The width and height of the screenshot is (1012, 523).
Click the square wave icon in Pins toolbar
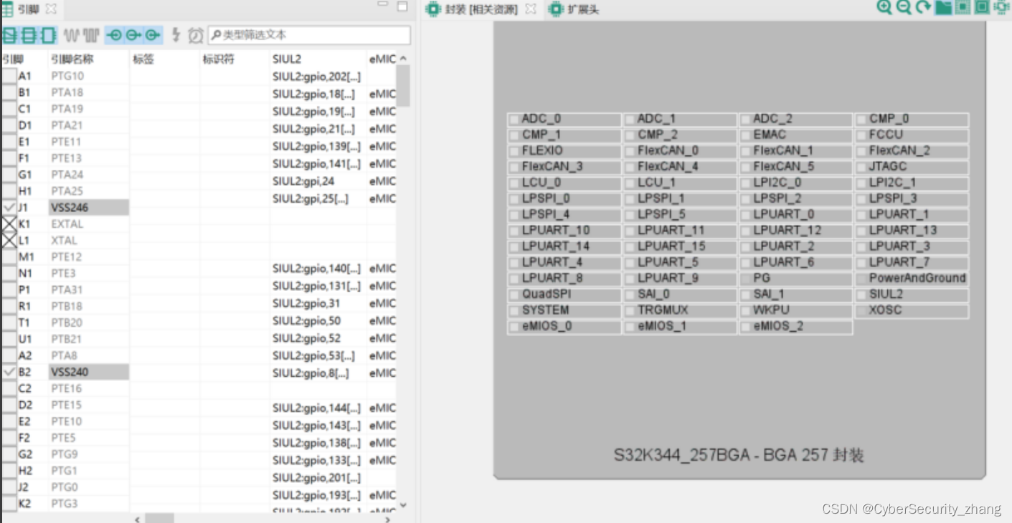[90, 34]
